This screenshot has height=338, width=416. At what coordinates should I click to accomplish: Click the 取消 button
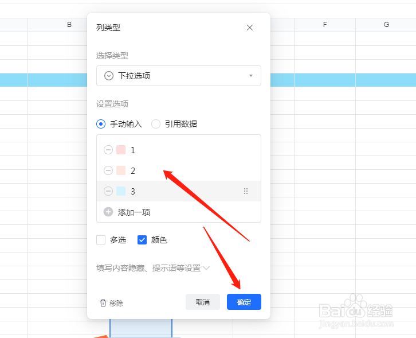click(203, 302)
